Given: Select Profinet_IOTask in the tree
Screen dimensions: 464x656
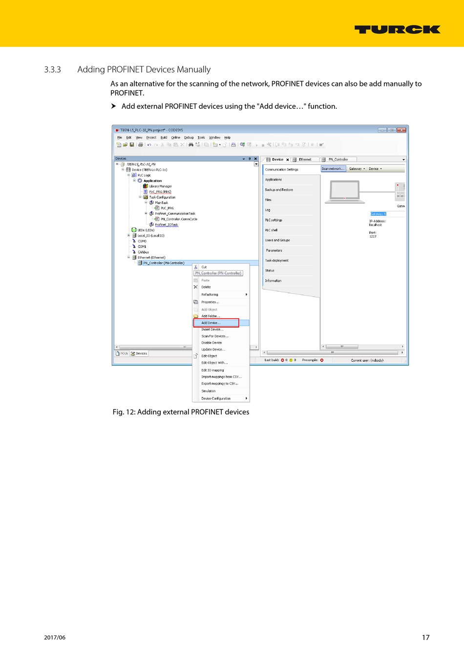Looking at the screenshot, I should pos(167,225).
